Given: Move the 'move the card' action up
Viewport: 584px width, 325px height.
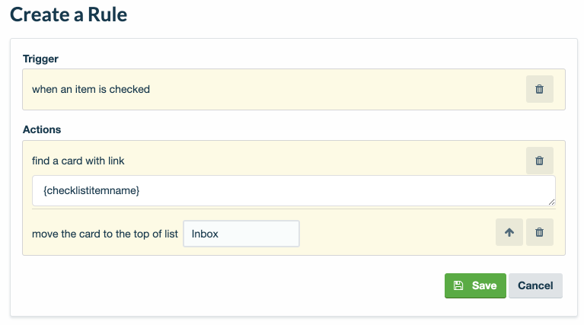Looking at the screenshot, I should [509, 233].
